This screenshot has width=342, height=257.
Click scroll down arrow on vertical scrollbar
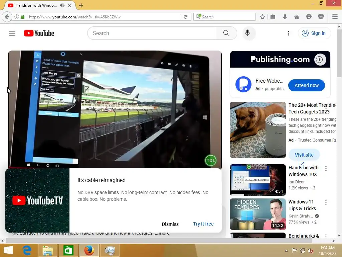click(x=339, y=235)
